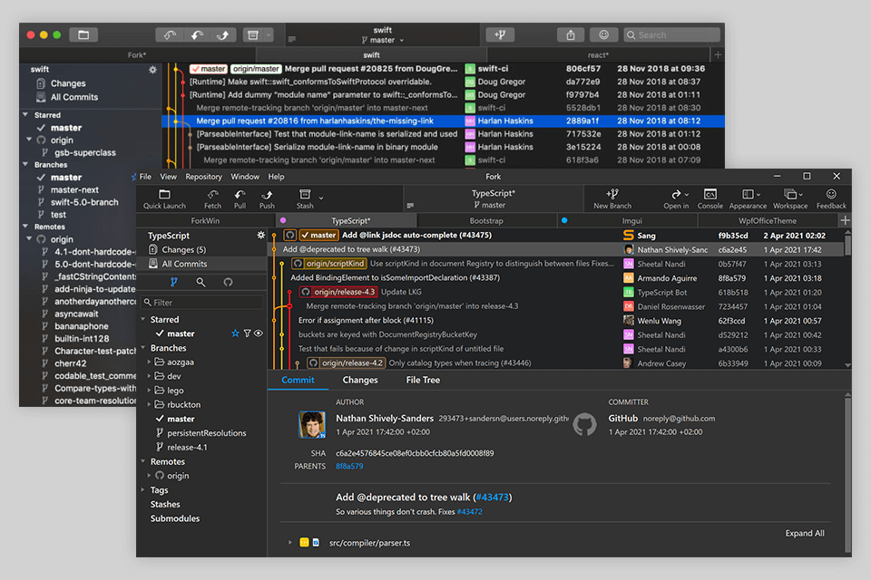The image size is (871, 580).
Task: Expand the lego branch folder
Action: (149, 391)
